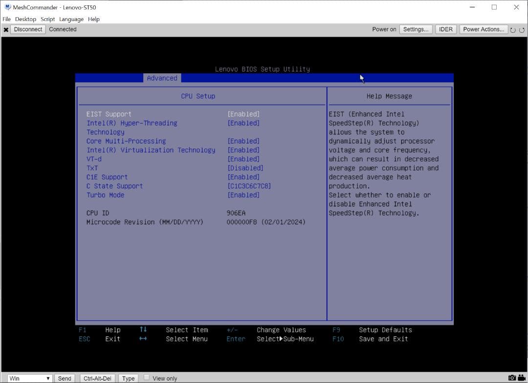This screenshot has height=383, width=528.
Task: Select the Advanced BIOS tab
Action: point(162,78)
